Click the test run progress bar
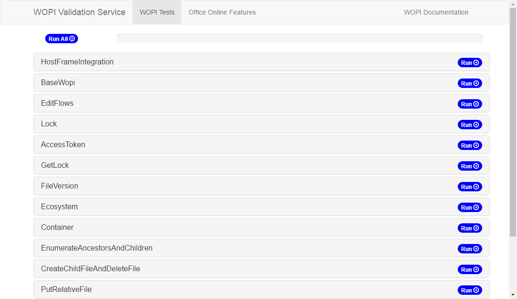 tap(299, 39)
